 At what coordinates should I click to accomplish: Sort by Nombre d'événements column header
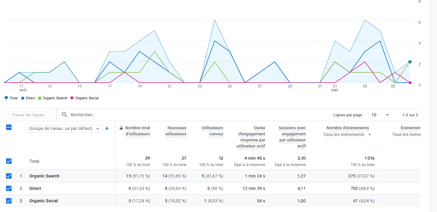point(348,128)
